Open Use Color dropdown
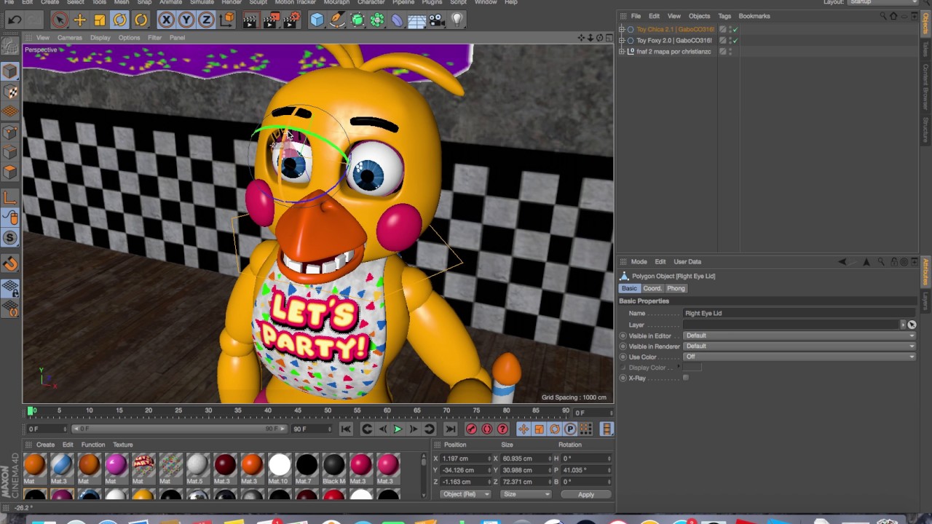This screenshot has width=932, height=524. (799, 357)
